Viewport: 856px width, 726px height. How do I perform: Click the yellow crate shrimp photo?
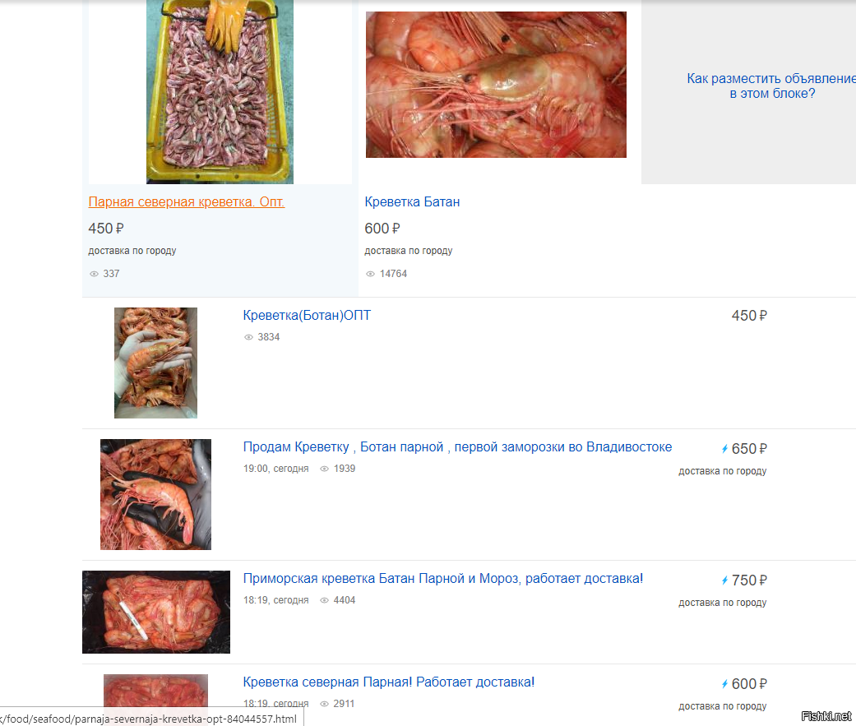[220, 92]
